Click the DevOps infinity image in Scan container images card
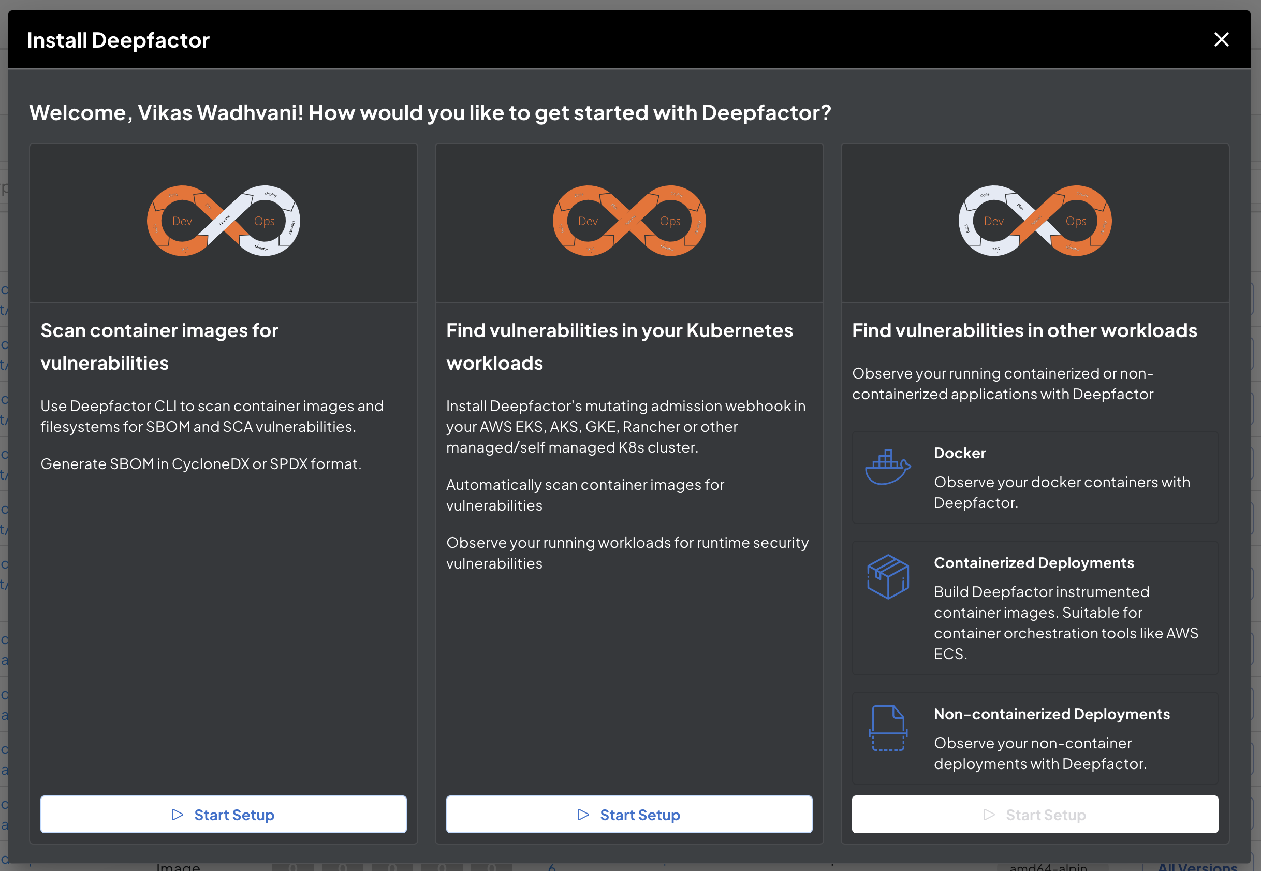This screenshot has width=1261, height=871. (223, 221)
